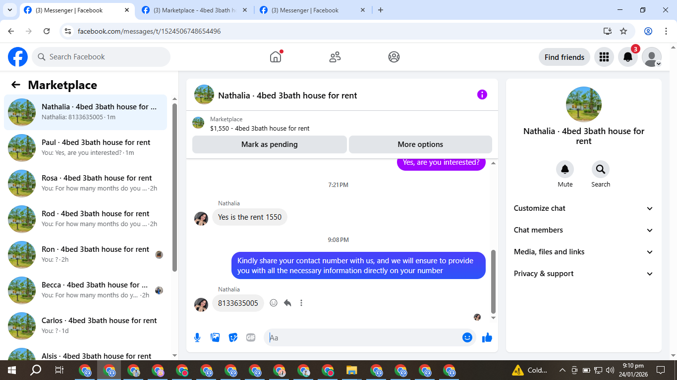The height and width of the screenshot is (380, 677).
Task: Open Nathalia's large listing photo in sidebar
Action: 584,104
